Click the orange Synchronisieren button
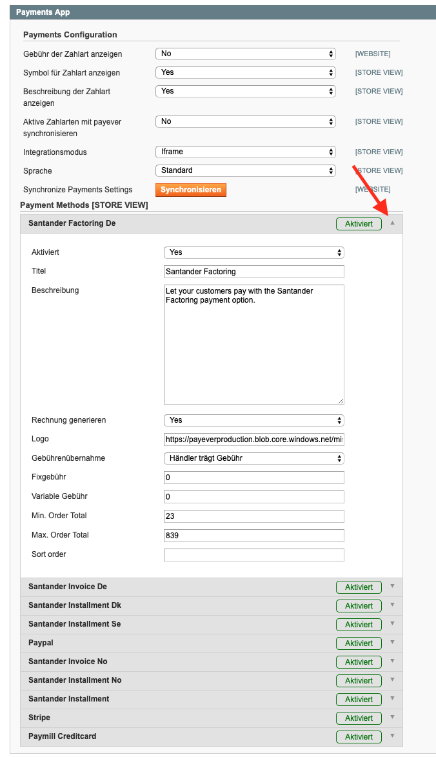 (x=190, y=190)
